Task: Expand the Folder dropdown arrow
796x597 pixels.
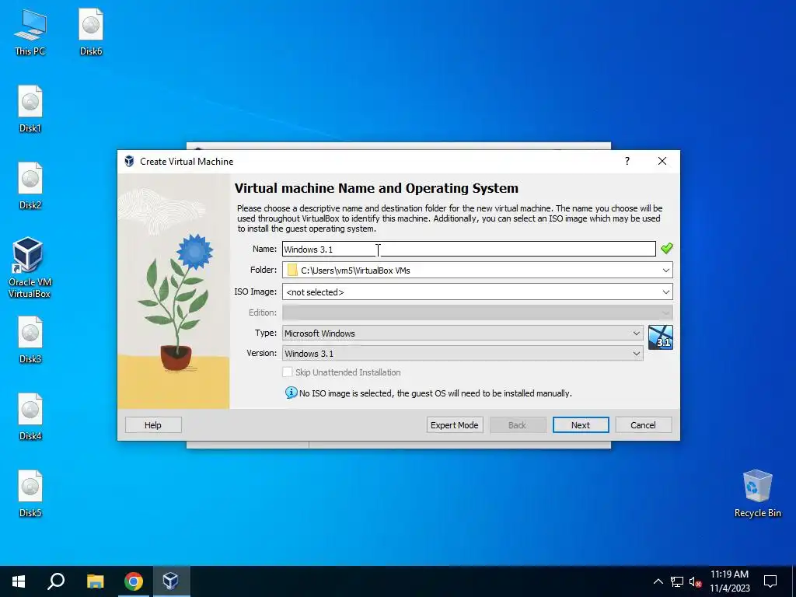Action: pyautogui.click(x=666, y=270)
